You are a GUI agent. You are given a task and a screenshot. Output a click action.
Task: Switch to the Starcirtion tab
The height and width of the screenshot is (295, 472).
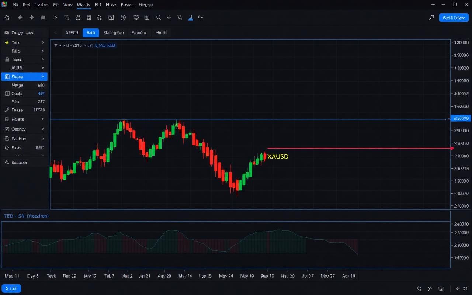[114, 33]
